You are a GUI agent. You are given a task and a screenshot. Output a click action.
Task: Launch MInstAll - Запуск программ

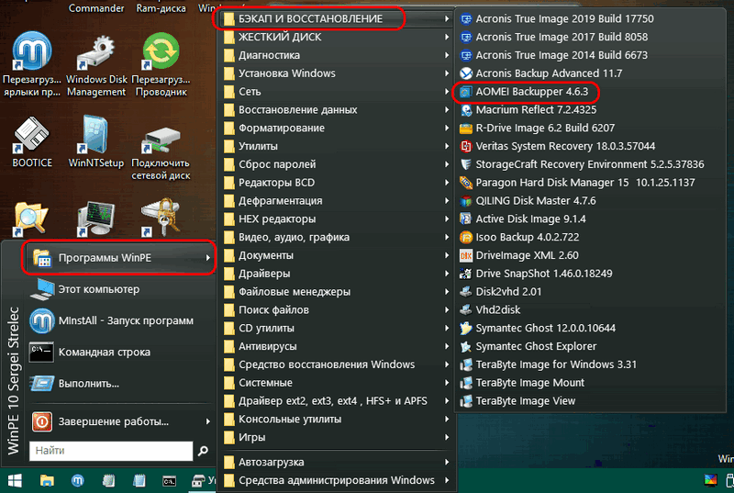coord(120,320)
